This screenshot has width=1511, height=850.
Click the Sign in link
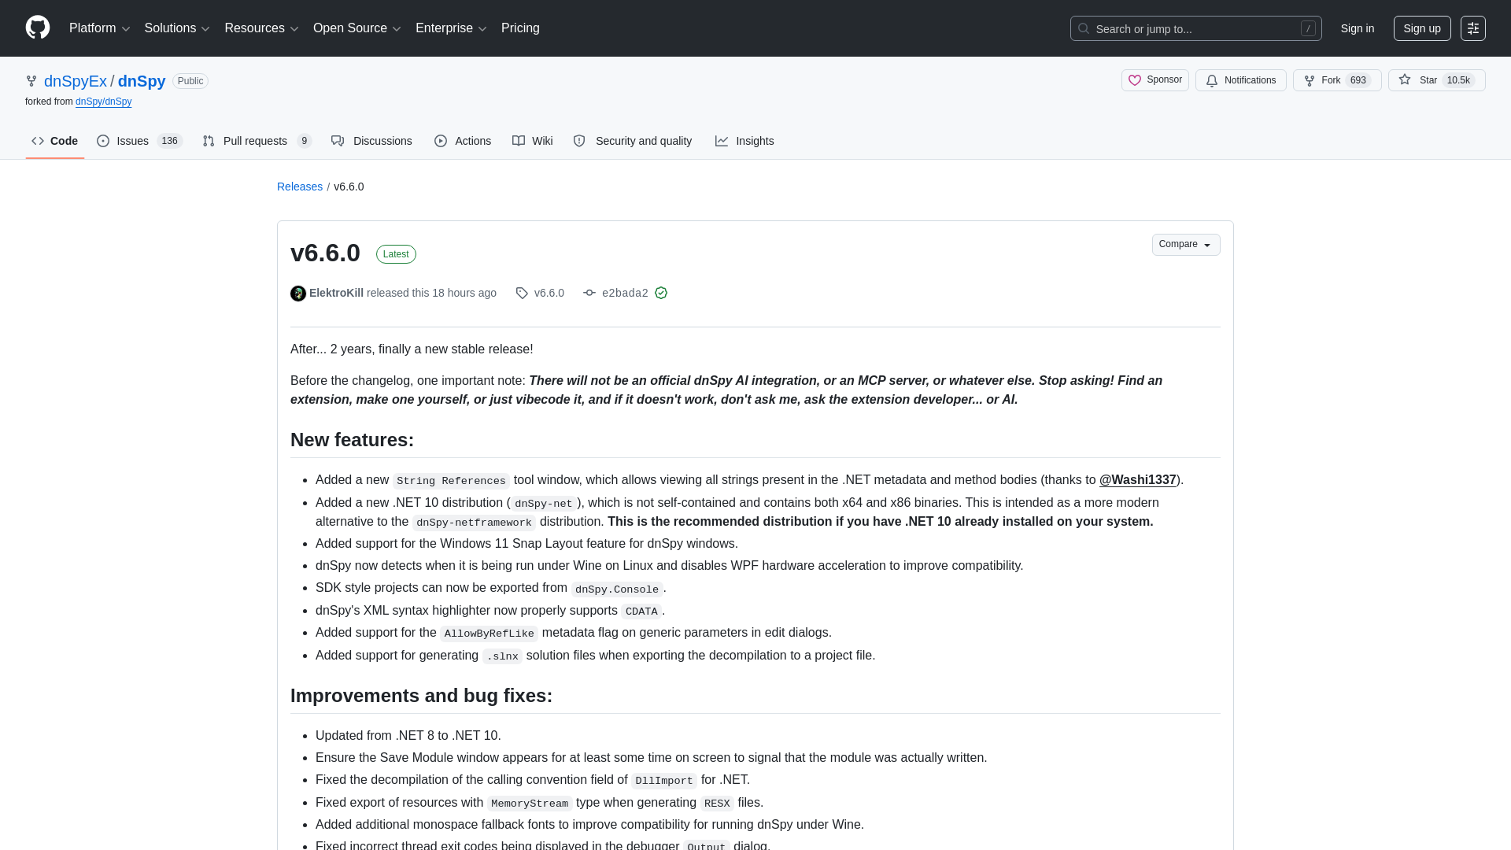(x=1357, y=28)
